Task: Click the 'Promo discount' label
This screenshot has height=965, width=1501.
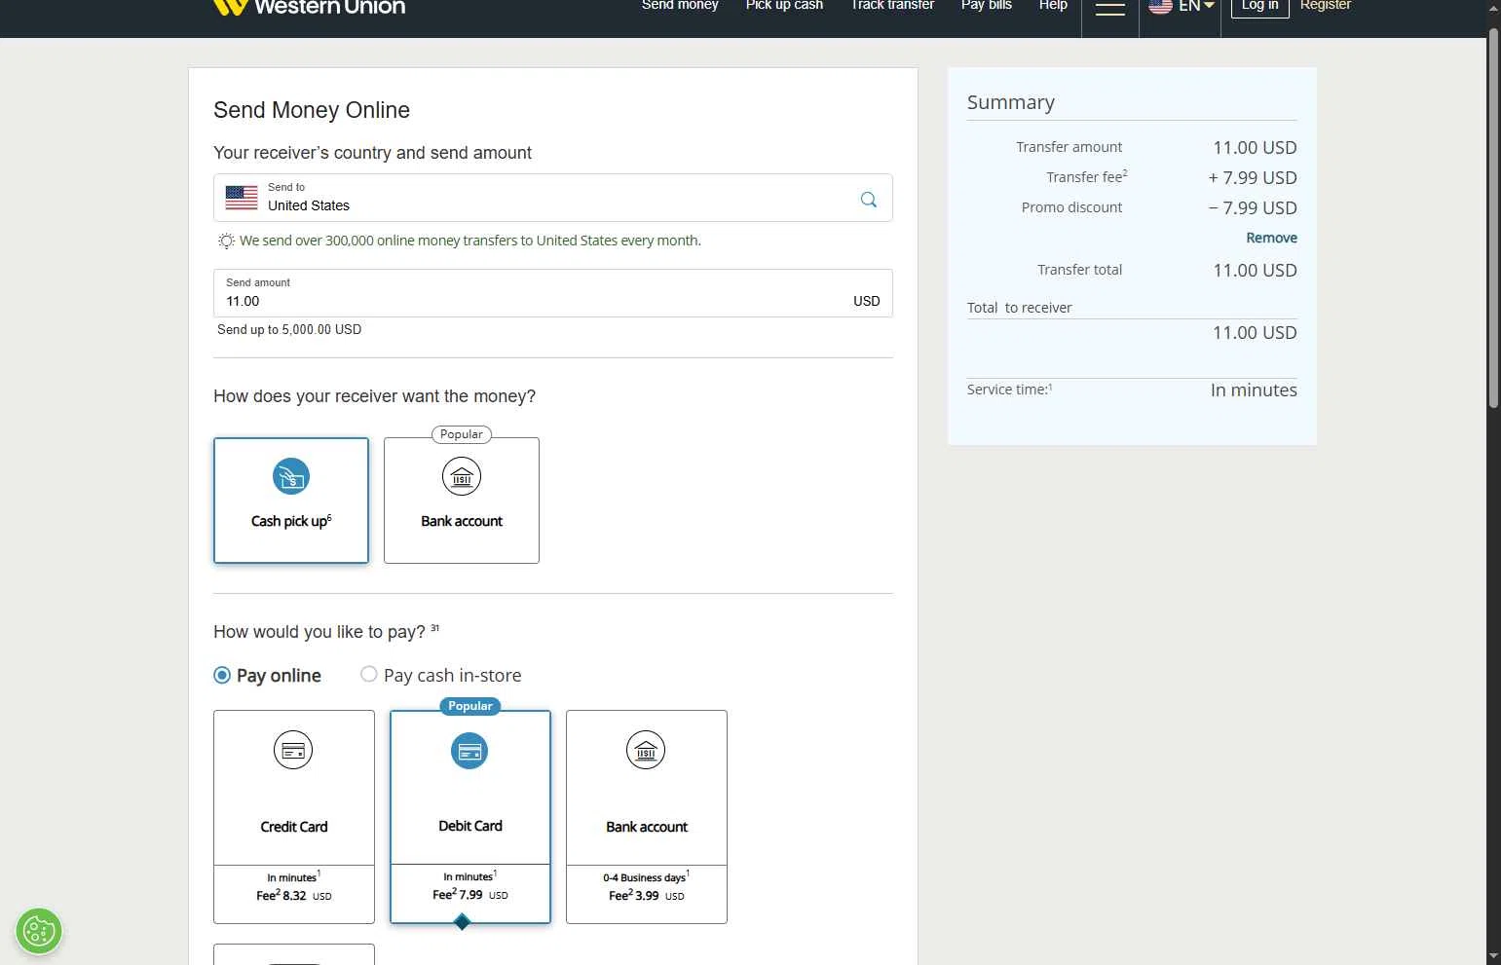Action: tap(1071, 207)
